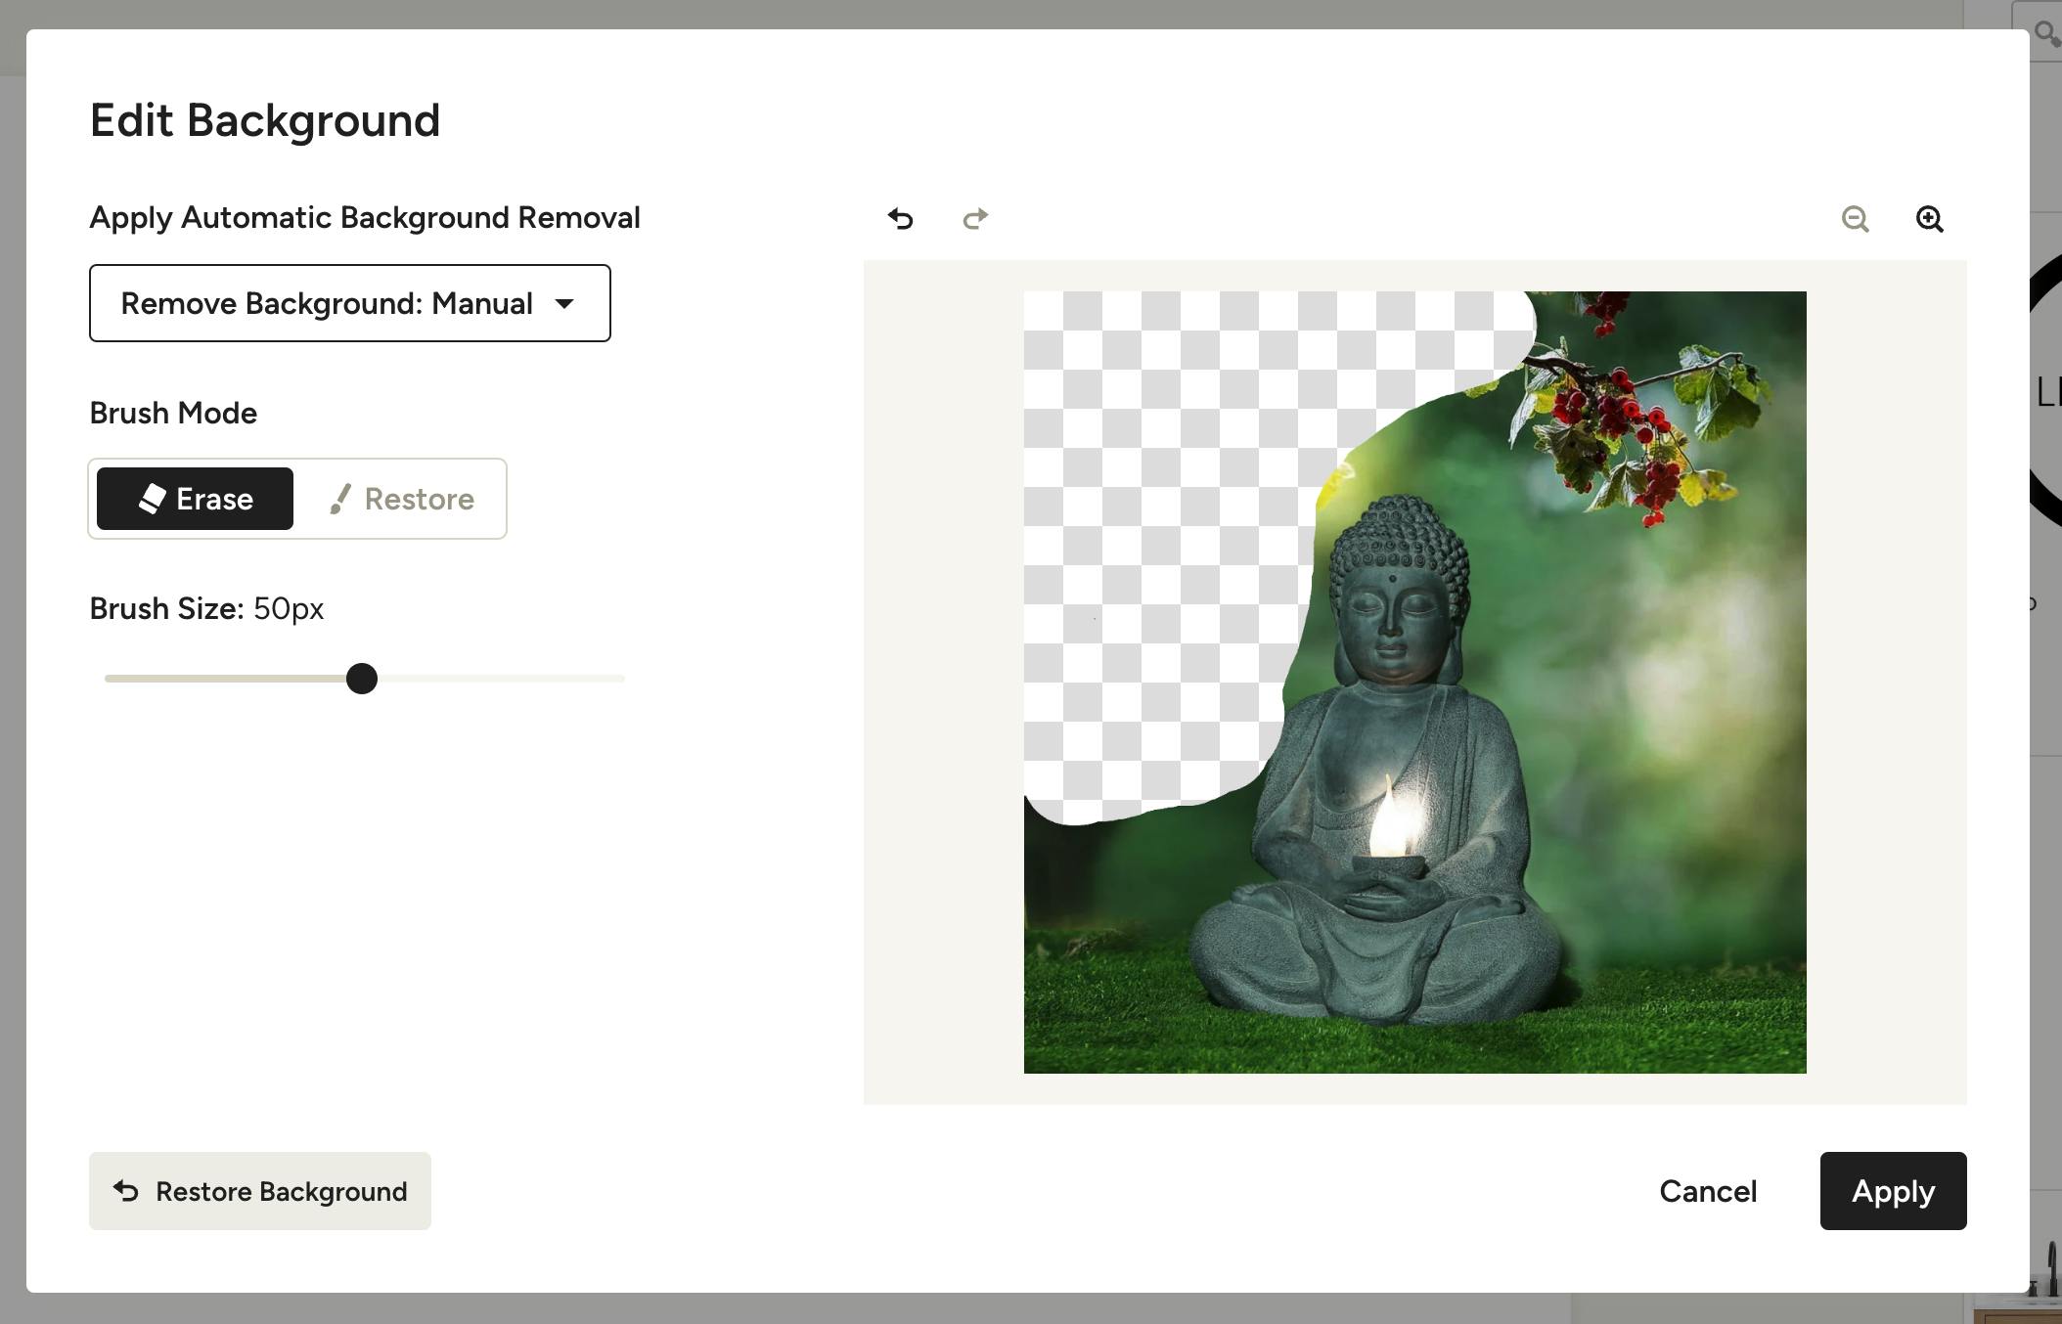Switch to Restore brush mode
The width and height of the screenshot is (2062, 1324).
(x=402, y=499)
